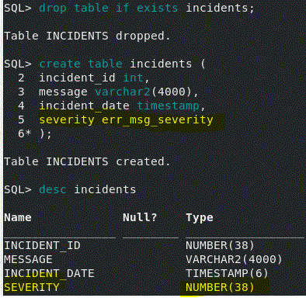Click the 'timestamp' keyword in line 4
Image resolution: width=306 pixels, height=298 pixels.
pyautogui.click(x=168, y=106)
